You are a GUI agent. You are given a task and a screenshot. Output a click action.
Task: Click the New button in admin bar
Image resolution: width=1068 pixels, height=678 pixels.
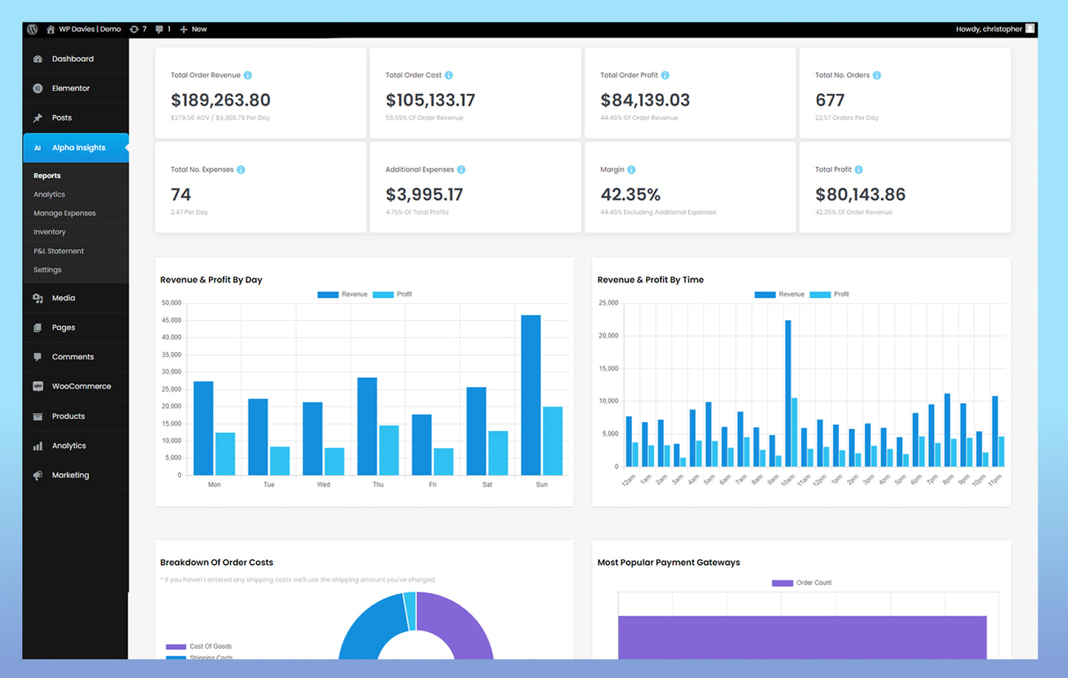(x=194, y=30)
